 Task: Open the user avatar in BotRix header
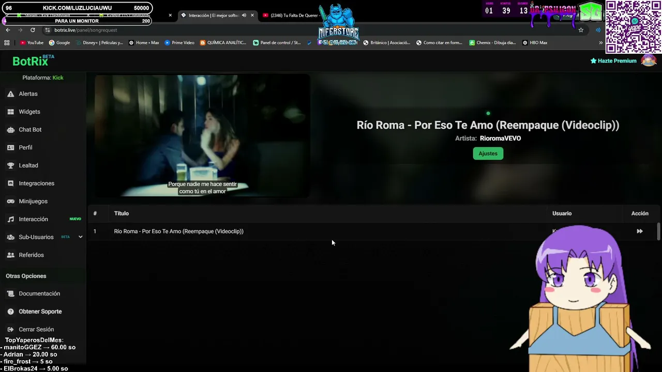point(649,60)
